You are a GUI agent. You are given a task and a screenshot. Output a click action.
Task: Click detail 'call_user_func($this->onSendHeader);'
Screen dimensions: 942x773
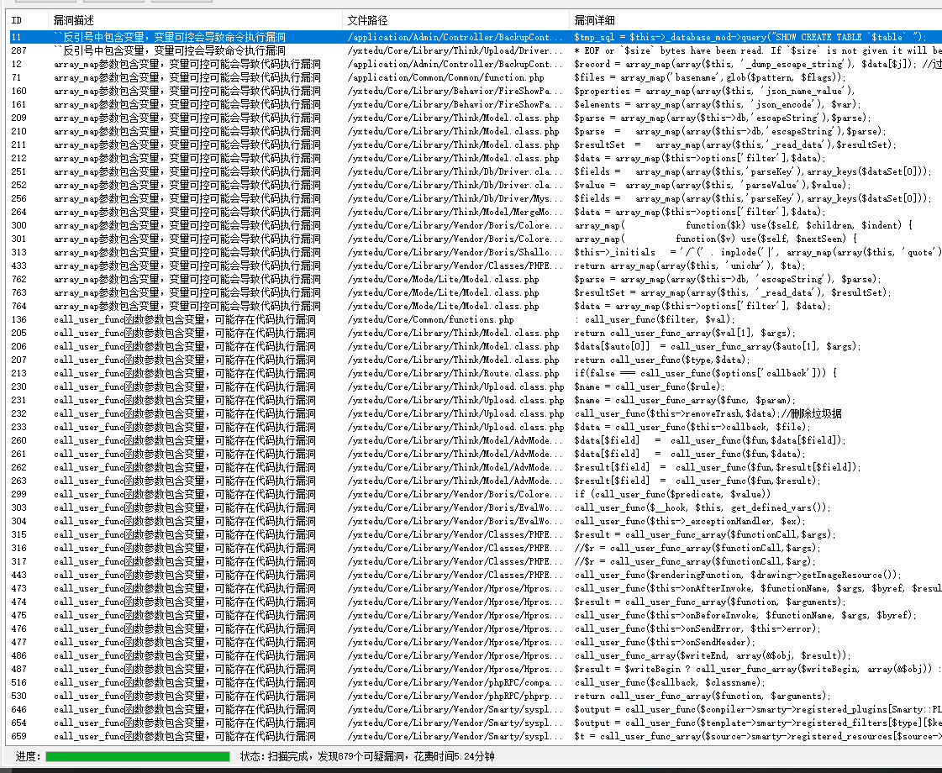(665, 642)
